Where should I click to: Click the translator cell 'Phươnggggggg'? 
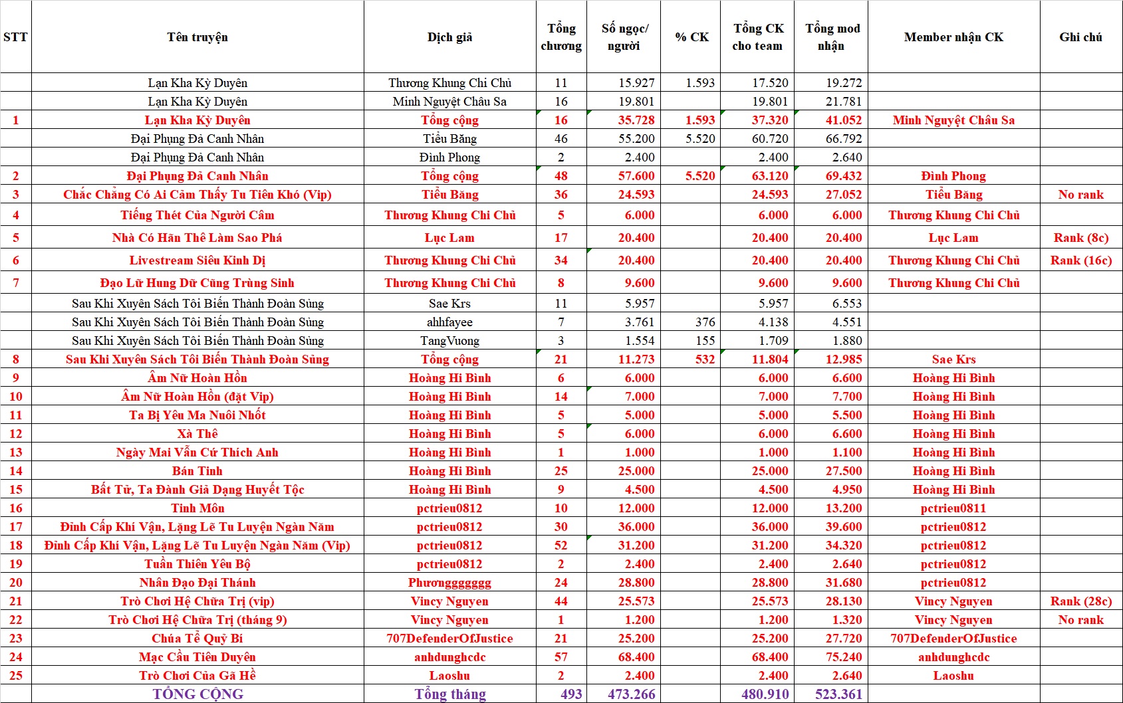coord(449,583)
